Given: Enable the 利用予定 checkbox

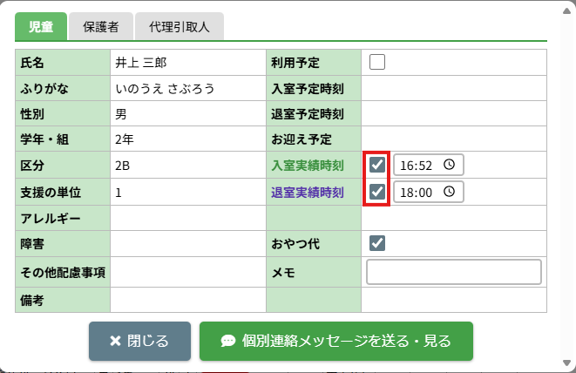Looking at the screenshot, I should (x=377, y=62).
